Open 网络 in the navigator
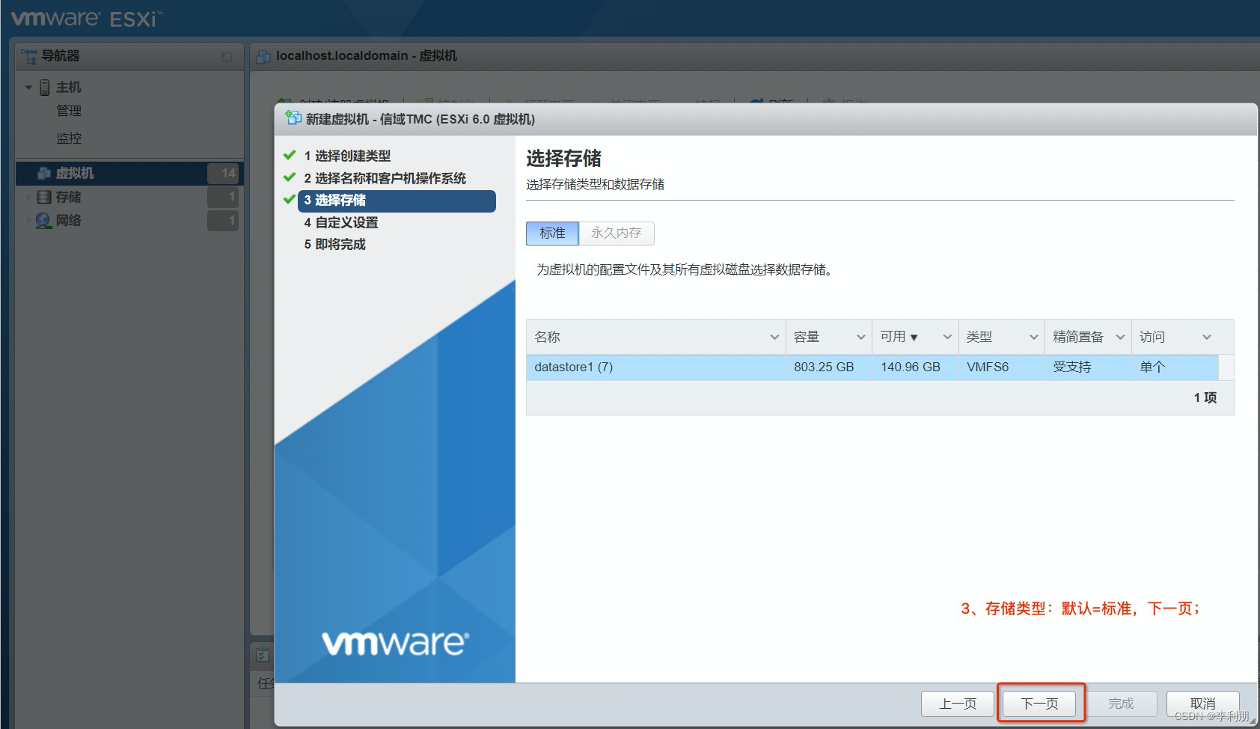Viewport: 1260px width, 729px height. tap(68, 220)
